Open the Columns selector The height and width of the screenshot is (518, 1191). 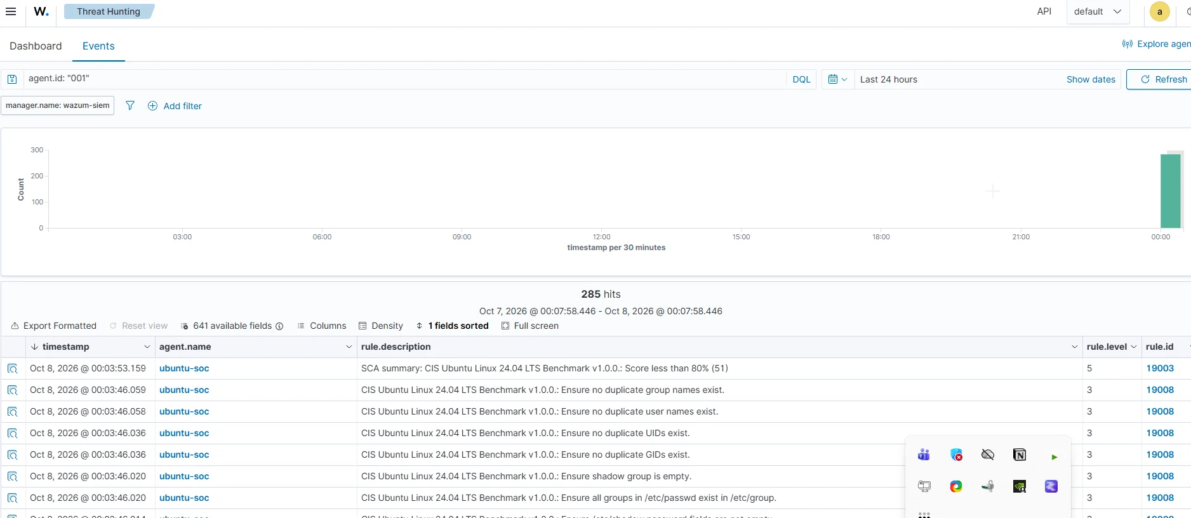tap(322, 326)
